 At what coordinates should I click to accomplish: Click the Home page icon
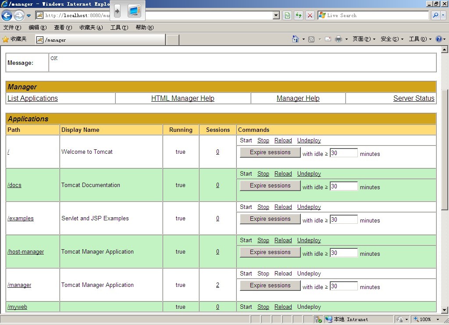295,39
